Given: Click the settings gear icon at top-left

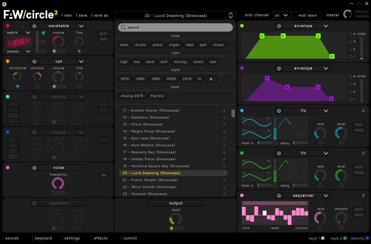Looking at the screenshot, I should [x=4, y=4].
